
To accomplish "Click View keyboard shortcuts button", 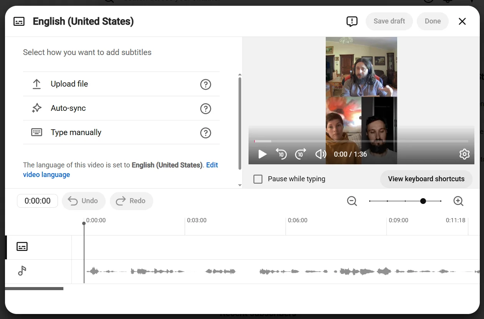I will (x=426, y=179).
